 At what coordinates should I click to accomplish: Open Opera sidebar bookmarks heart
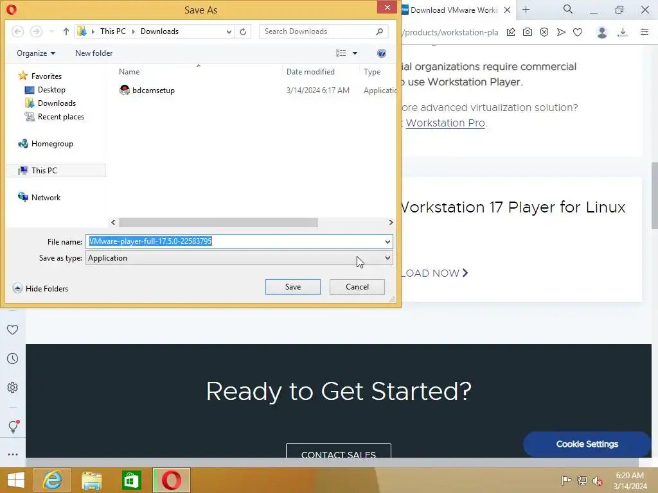click(x=13, y=329)
